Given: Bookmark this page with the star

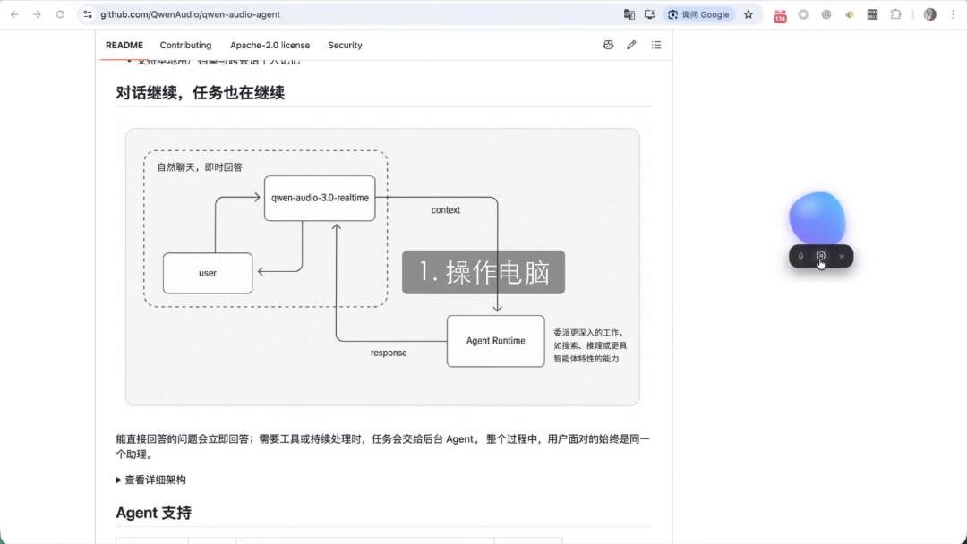Looking at the screenshot, I should [748, 14].
